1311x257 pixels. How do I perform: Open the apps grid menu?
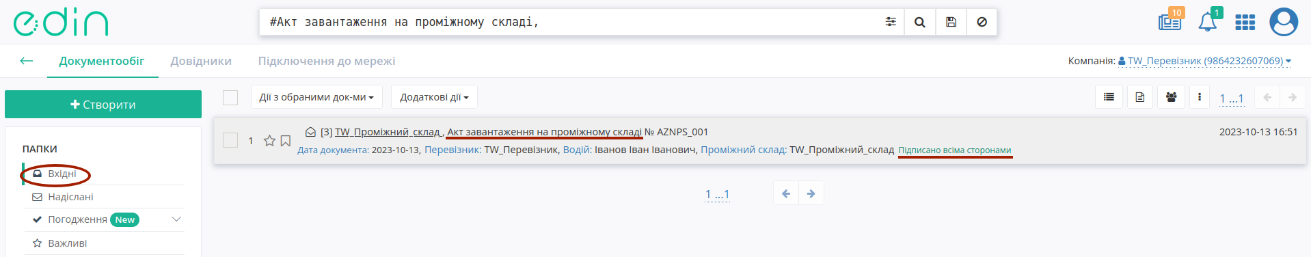pos(1245,23)
